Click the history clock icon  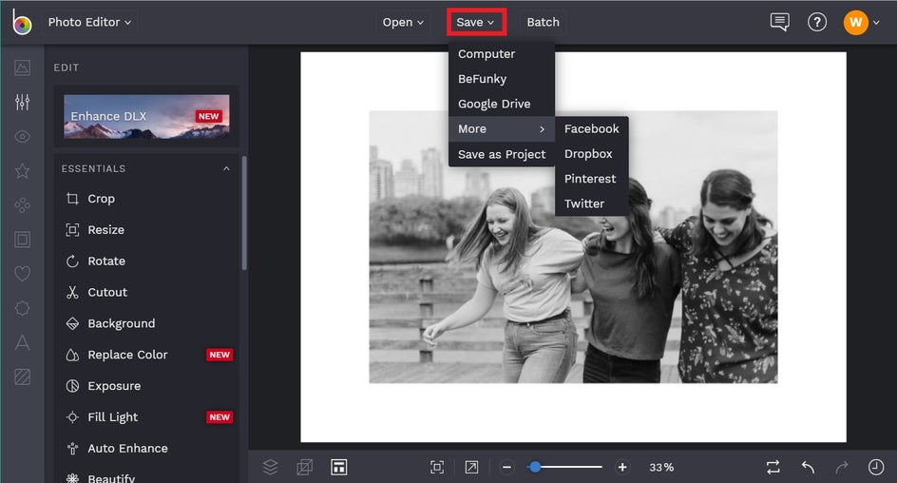point(876,467)
